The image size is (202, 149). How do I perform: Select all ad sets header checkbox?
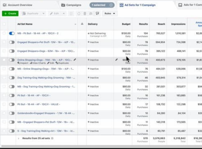[x=4, y=24]
